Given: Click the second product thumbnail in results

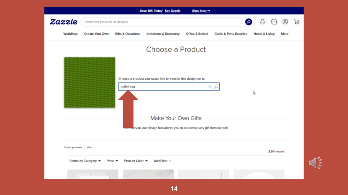Looking at the screenshot, I should tap(148, 174).
